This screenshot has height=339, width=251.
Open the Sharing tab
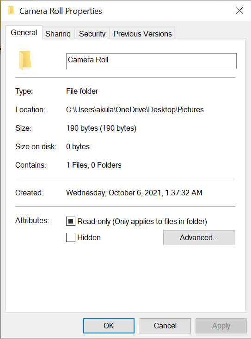(58, 34)
